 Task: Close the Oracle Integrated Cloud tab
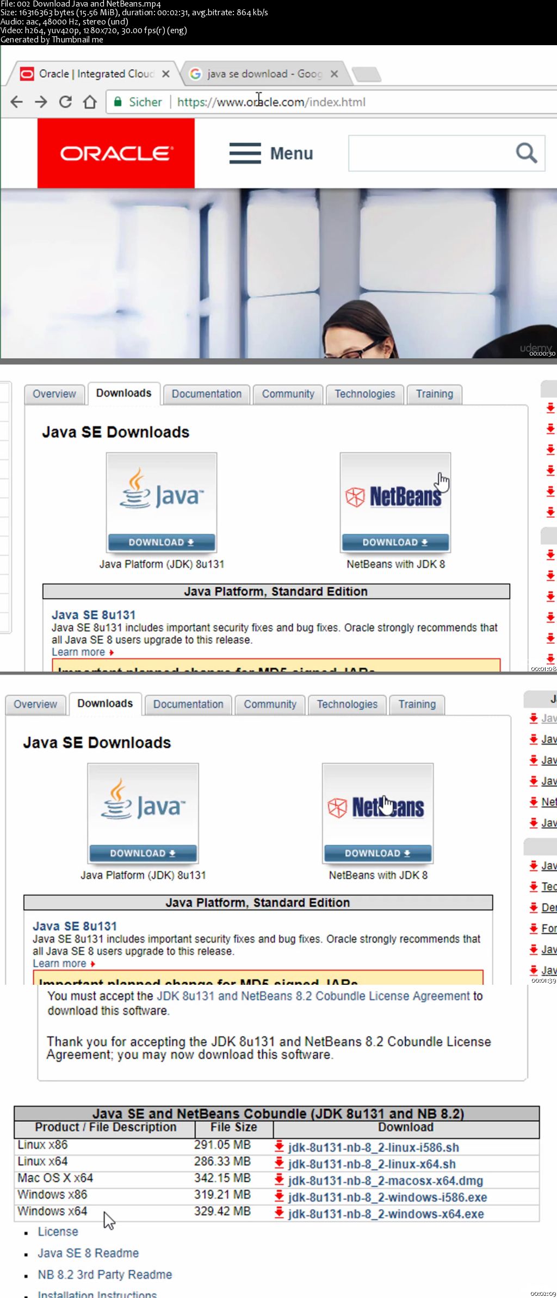point(166,73)
